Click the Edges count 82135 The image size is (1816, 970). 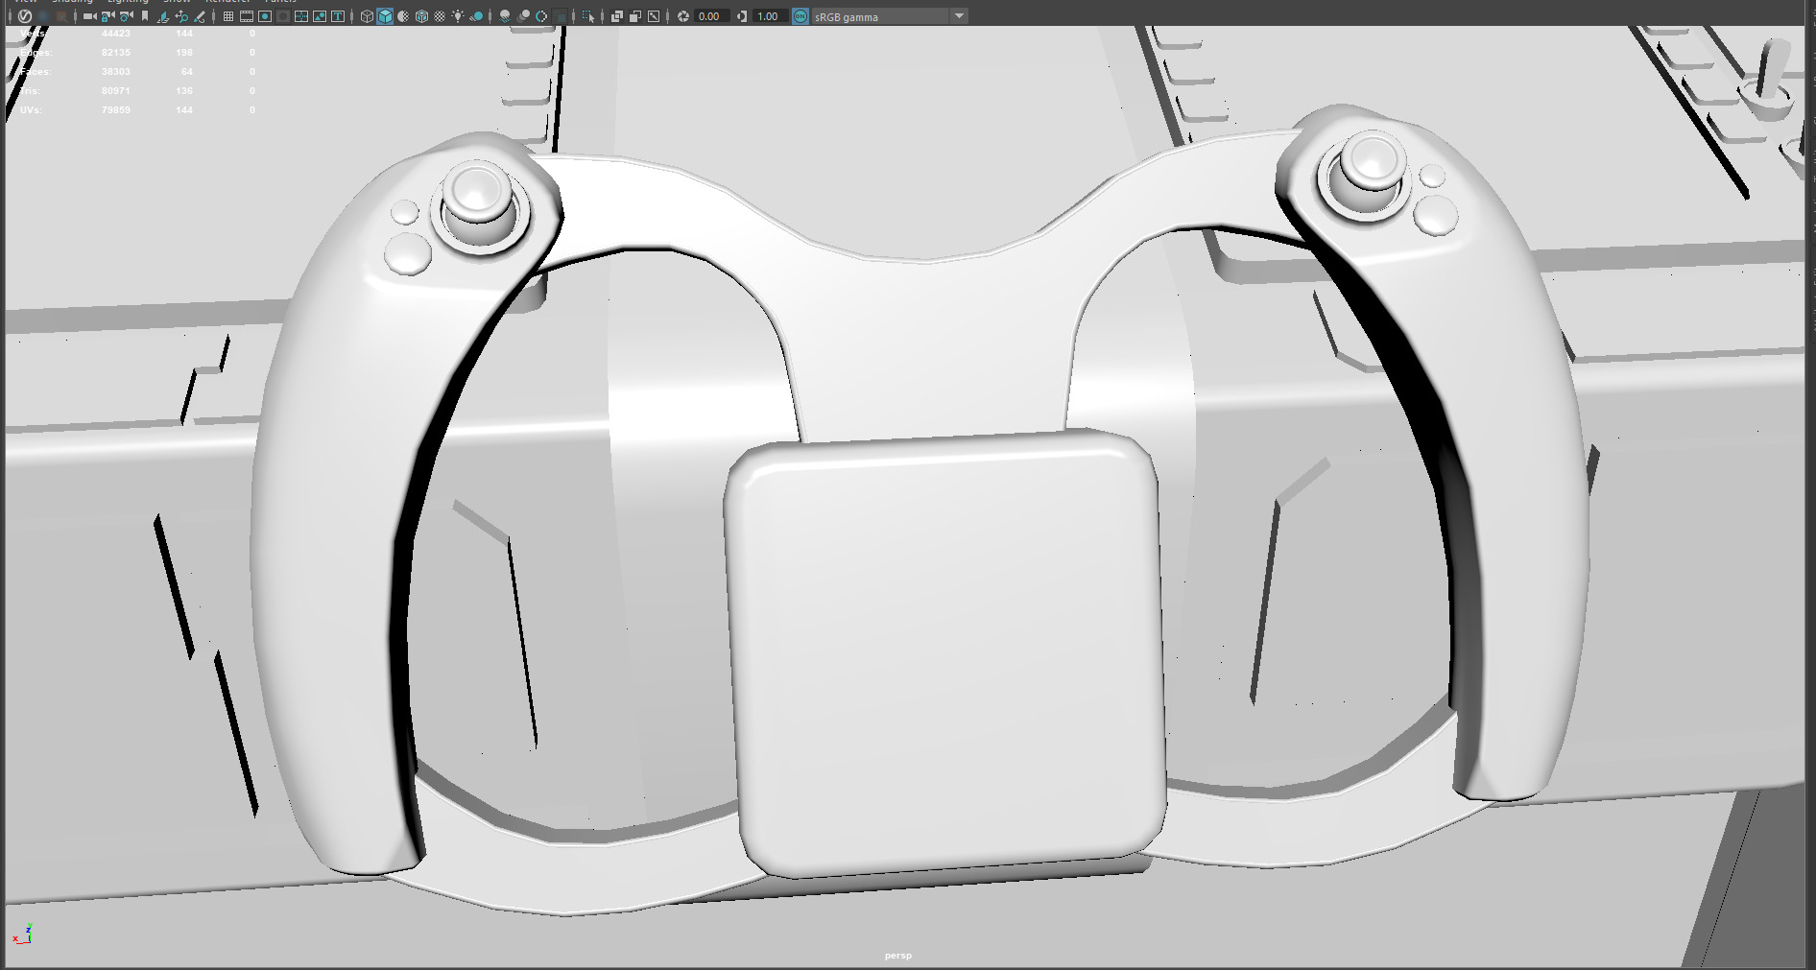pos(116,53)
